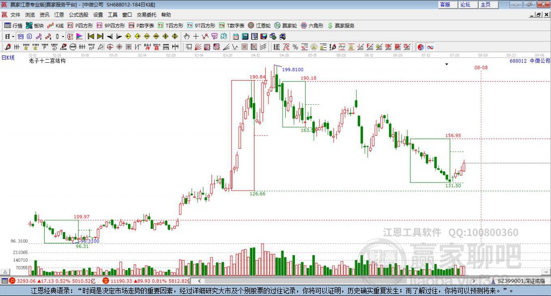
Task: Click the horizontal scrollbar track
Action: click(x=337, y=281)
